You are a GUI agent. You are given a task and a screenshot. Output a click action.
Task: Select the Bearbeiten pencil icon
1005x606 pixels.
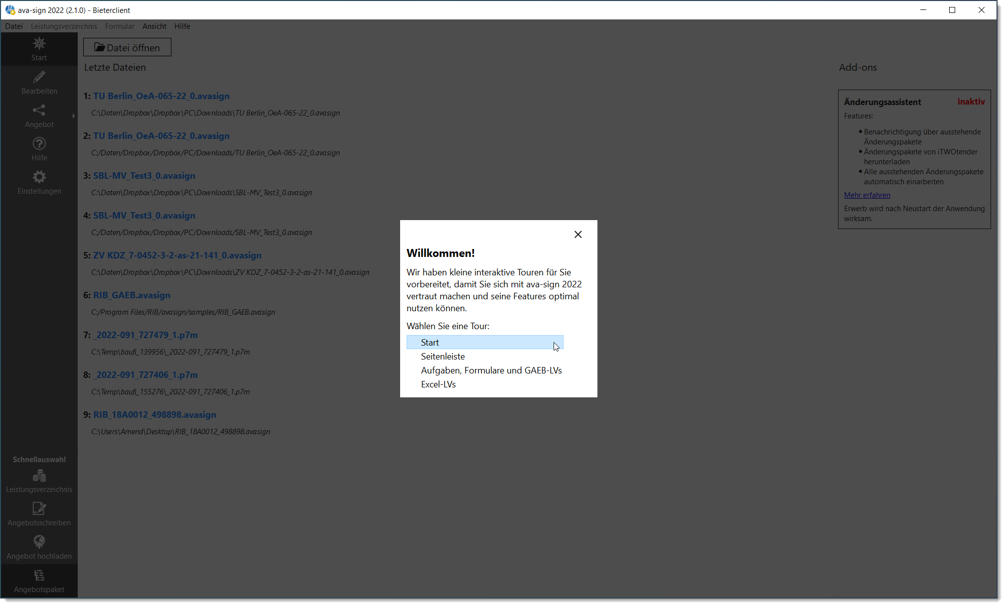(39, 82)
